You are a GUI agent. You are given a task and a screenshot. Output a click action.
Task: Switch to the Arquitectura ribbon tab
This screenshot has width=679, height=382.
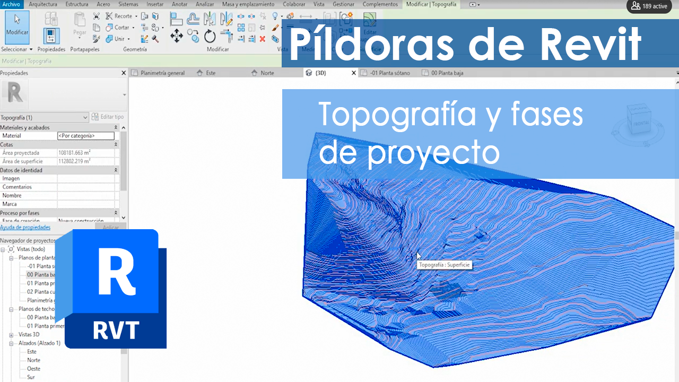pos(43,4)
